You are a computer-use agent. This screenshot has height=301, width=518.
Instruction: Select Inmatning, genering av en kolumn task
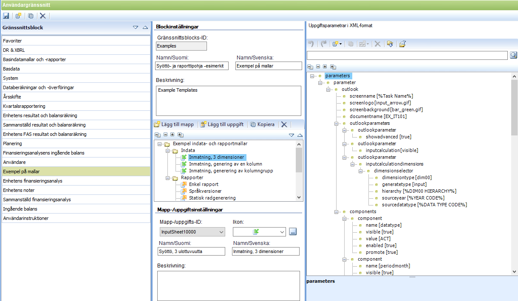(225, 164)
